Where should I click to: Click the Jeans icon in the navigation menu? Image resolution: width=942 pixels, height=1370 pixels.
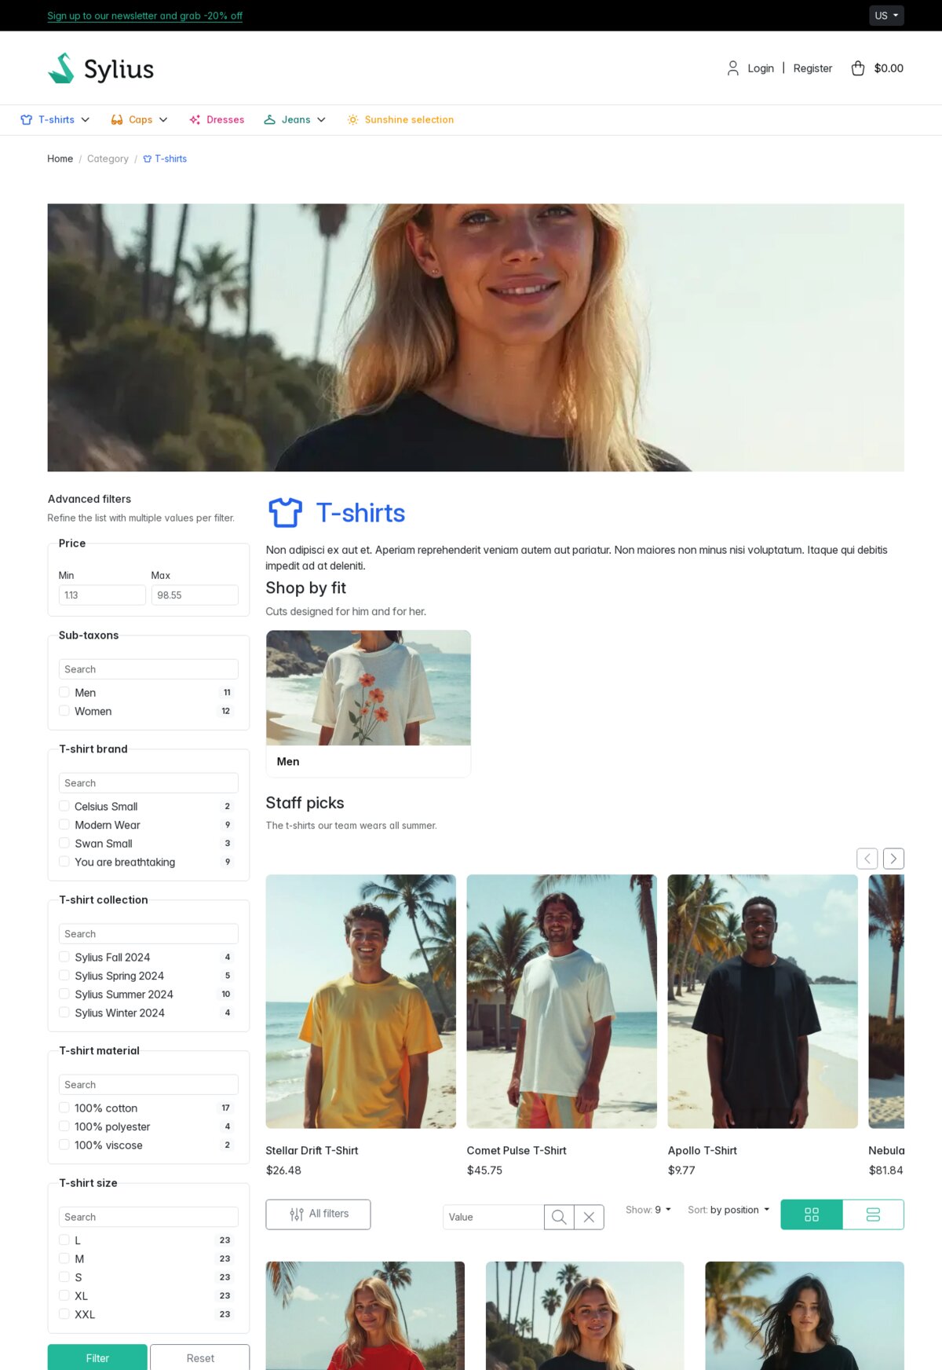269,119
